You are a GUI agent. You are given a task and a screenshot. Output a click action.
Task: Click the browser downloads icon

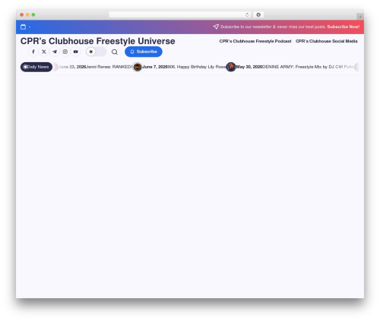coord(258,14)
